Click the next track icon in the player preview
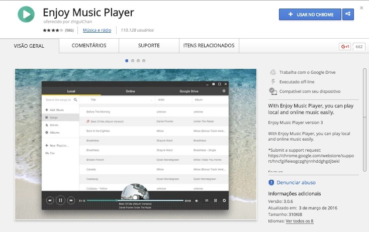Viewport: 369px width, 232px height. 71,200
